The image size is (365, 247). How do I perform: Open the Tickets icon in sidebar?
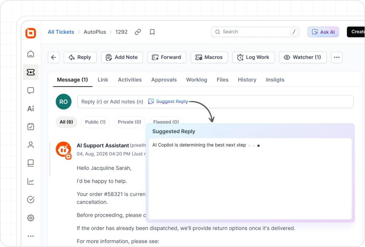[31, 72]
